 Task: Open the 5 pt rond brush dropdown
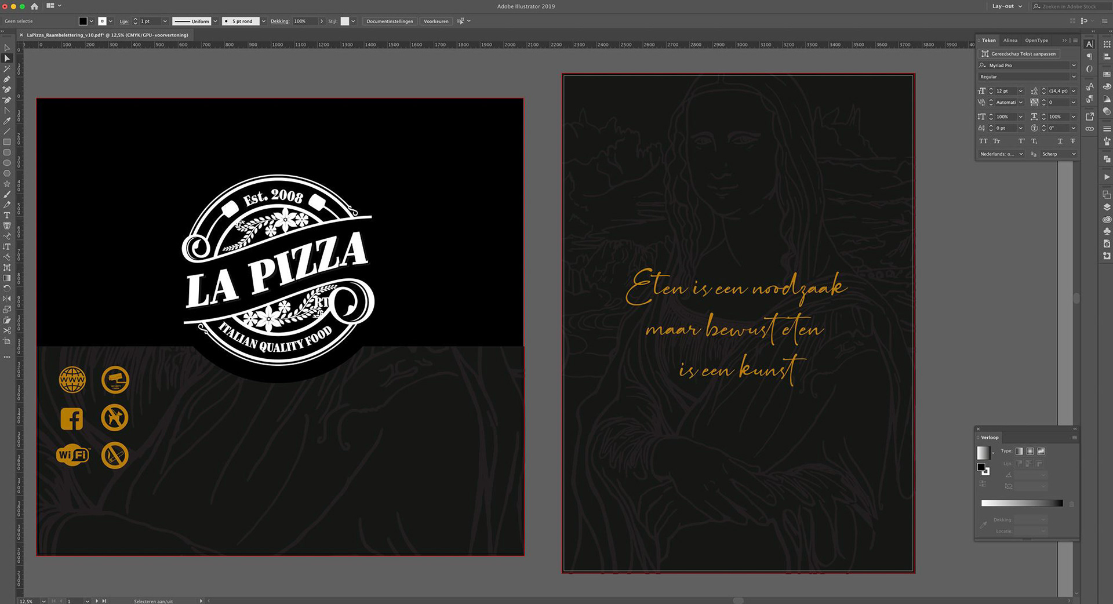pos(264,21)
